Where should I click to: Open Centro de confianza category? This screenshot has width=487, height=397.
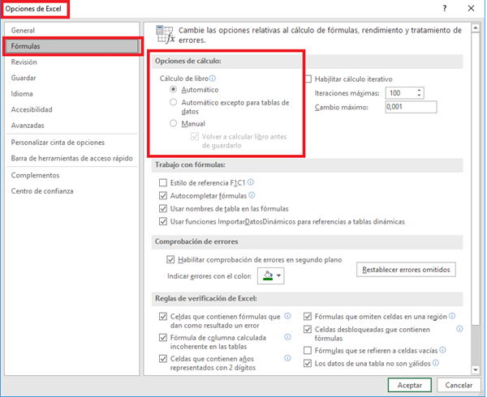[x=72, y=191]
